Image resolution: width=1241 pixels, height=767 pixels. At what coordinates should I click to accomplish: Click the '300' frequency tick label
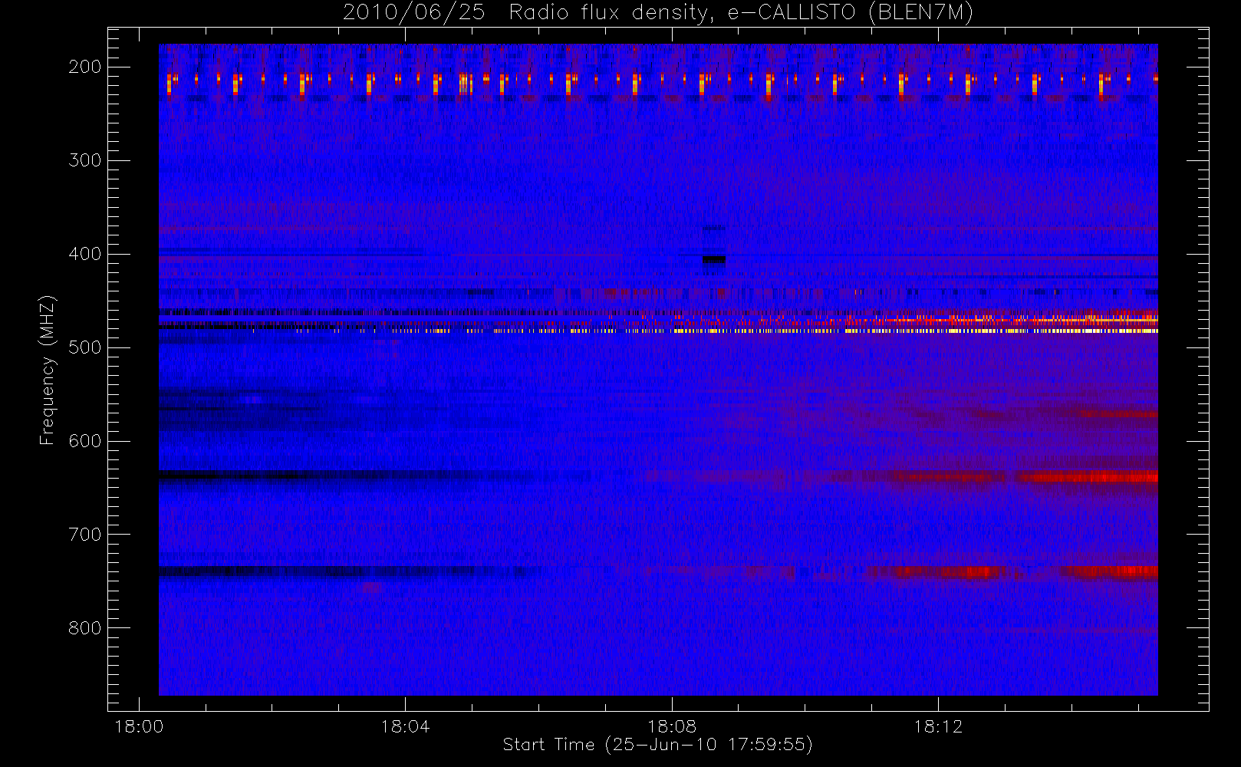coord(84,160)
